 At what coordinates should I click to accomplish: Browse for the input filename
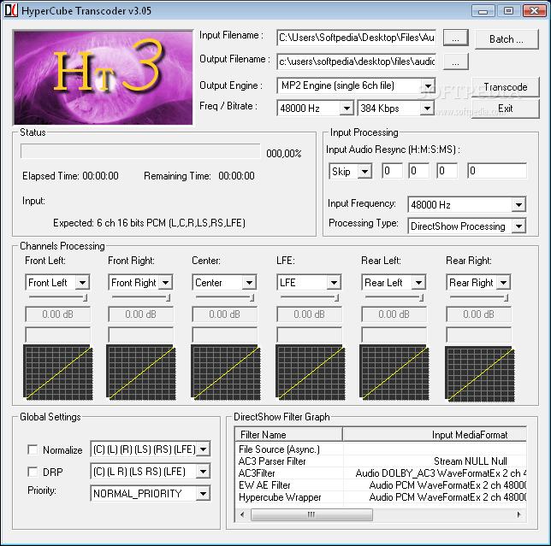pos(455,38)
